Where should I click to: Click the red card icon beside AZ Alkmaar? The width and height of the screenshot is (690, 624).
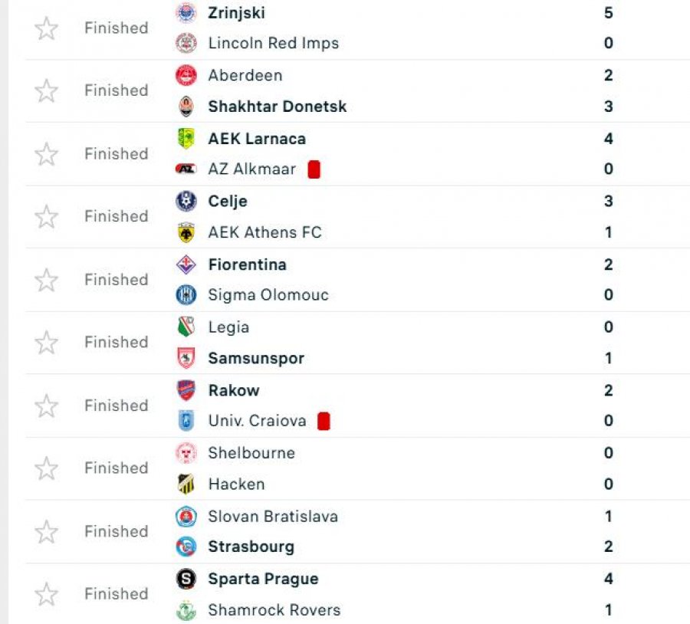[314, 169]
